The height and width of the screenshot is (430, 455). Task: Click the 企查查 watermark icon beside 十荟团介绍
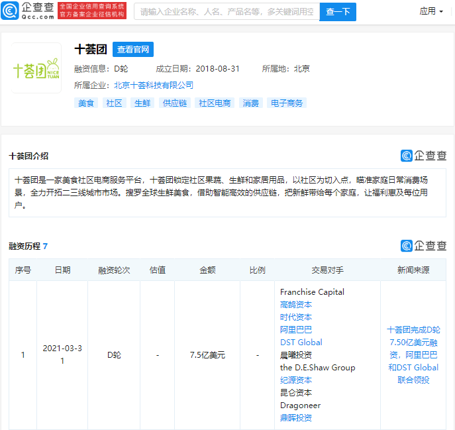tap(424, 156)
